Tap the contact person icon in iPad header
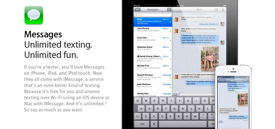Screen dimensions: 275x129 223,9
